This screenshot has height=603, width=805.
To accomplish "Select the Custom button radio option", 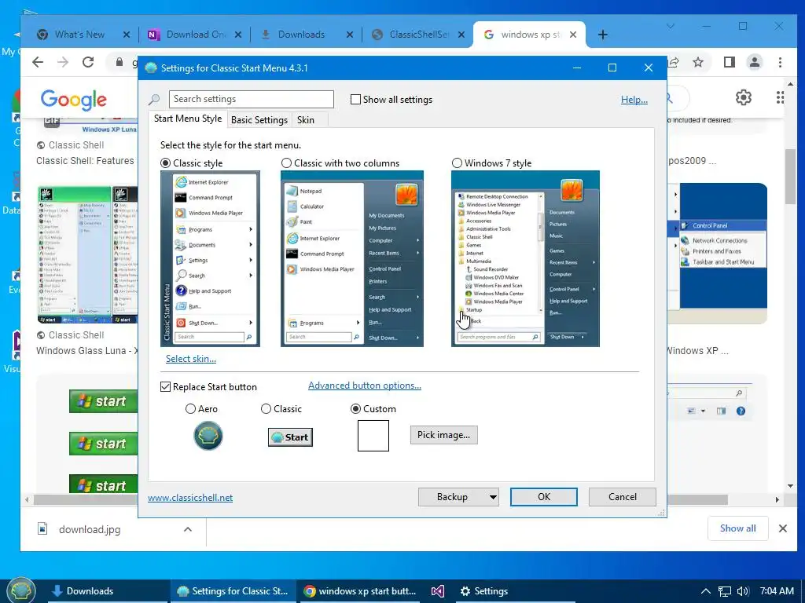I will (355, 408).
